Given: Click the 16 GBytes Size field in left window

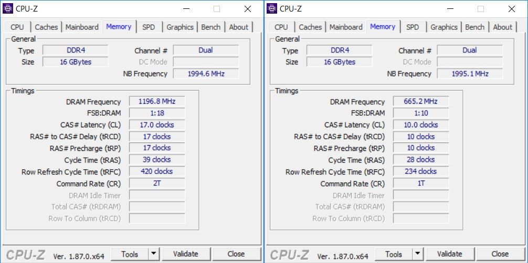Looking at the screenshot, I should click(x=76, y=62).
